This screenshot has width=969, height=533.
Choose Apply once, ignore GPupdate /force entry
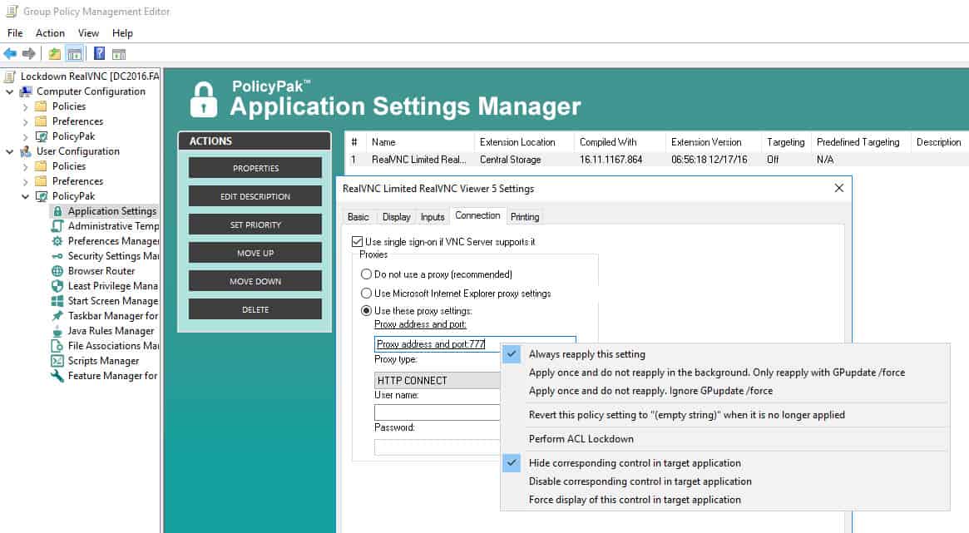(x=724, y=391)
